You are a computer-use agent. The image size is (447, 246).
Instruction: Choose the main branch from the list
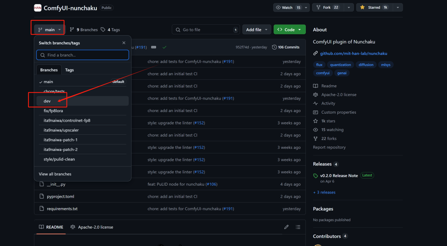coord(83,82)
